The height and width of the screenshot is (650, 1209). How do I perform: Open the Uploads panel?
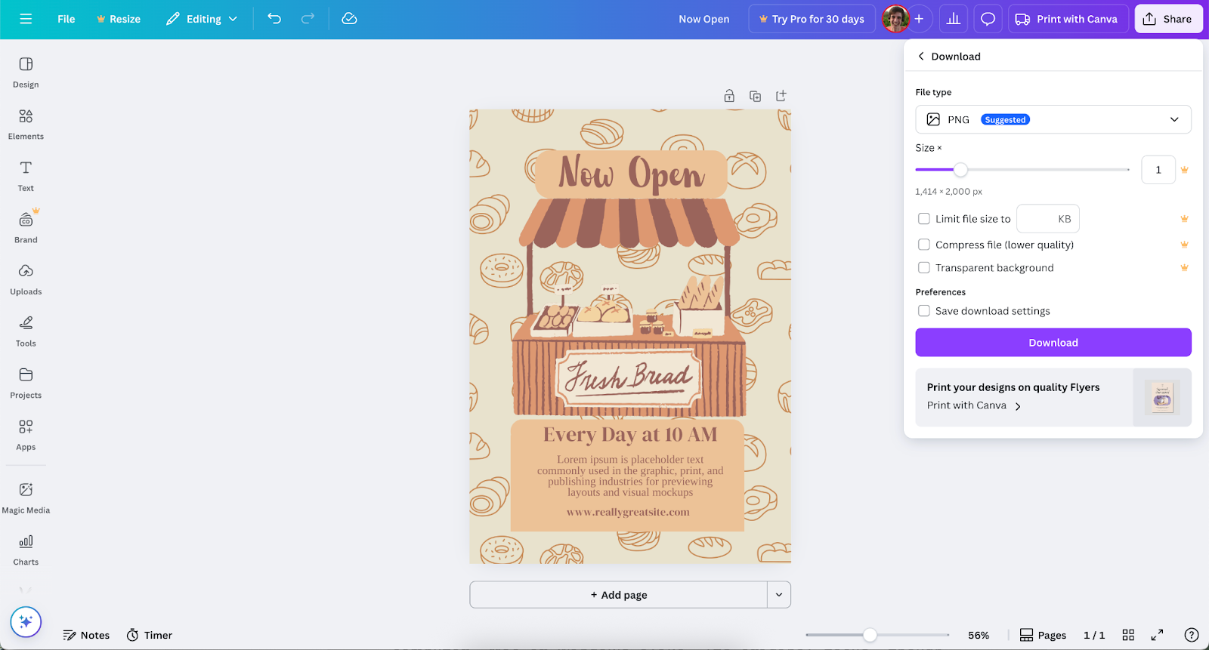pos(26,279)
